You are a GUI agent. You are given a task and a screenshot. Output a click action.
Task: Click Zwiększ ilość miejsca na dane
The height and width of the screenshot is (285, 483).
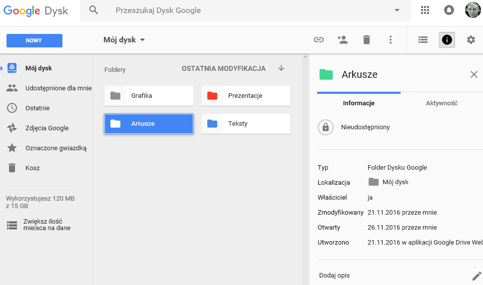(x=47, y=225)
